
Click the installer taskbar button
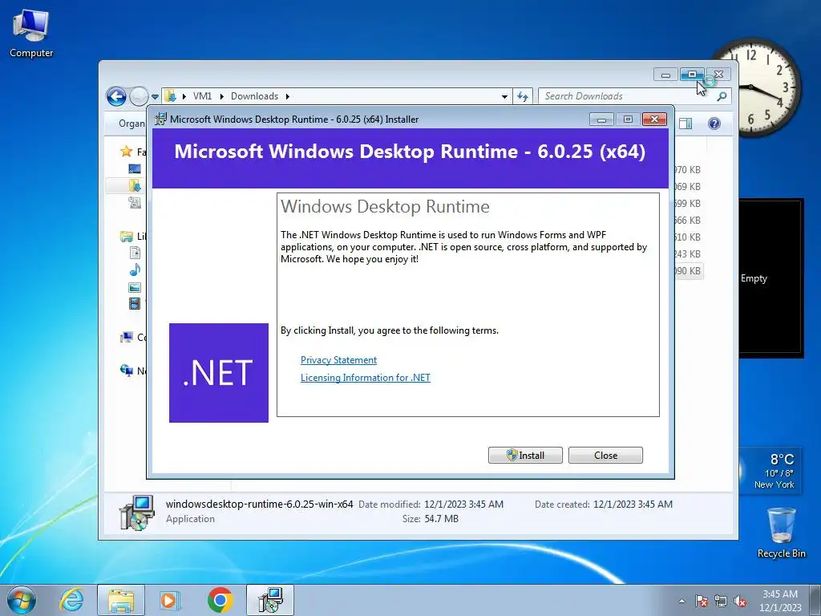coord(270,600)
